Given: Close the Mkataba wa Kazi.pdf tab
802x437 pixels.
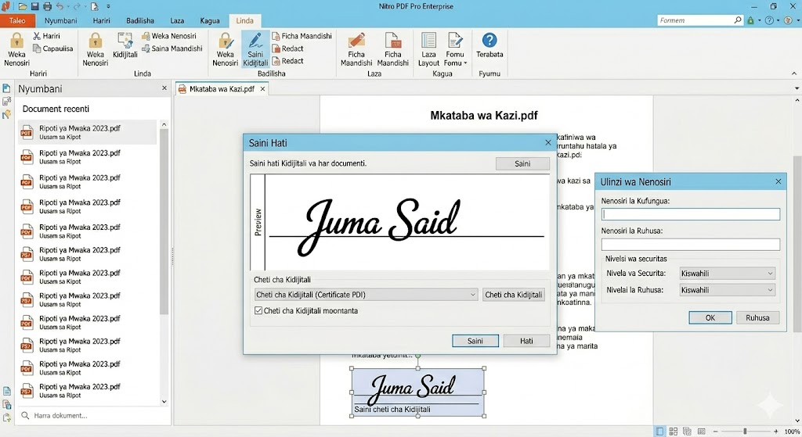Looking at the screenshot, I should tap(262, 89).
